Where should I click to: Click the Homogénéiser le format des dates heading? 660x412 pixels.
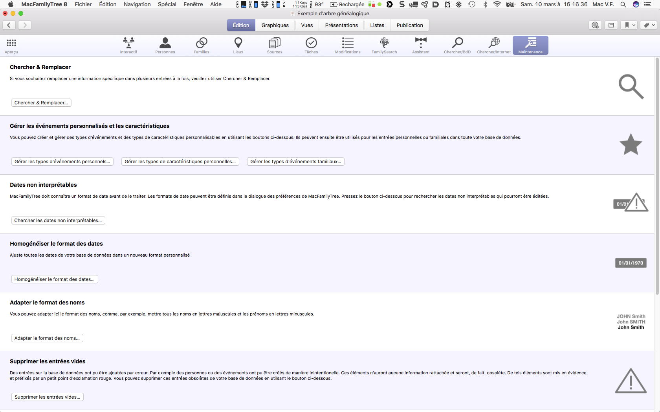click(56, 244)
